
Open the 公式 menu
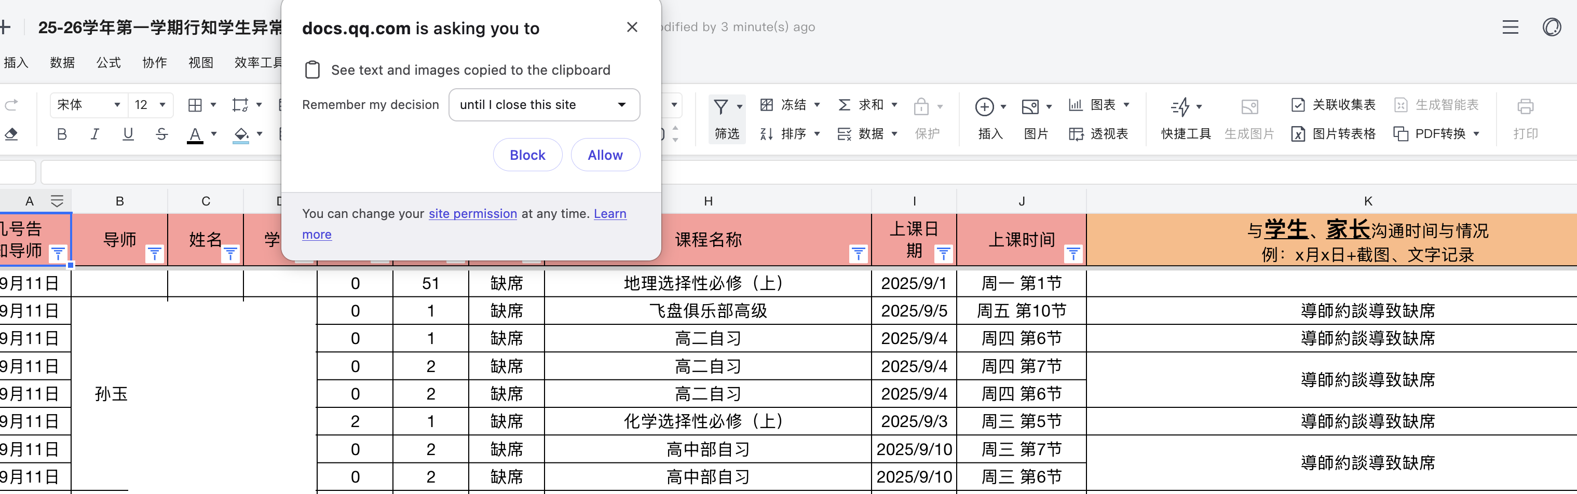pyautogui.click(x=108, y=62)
